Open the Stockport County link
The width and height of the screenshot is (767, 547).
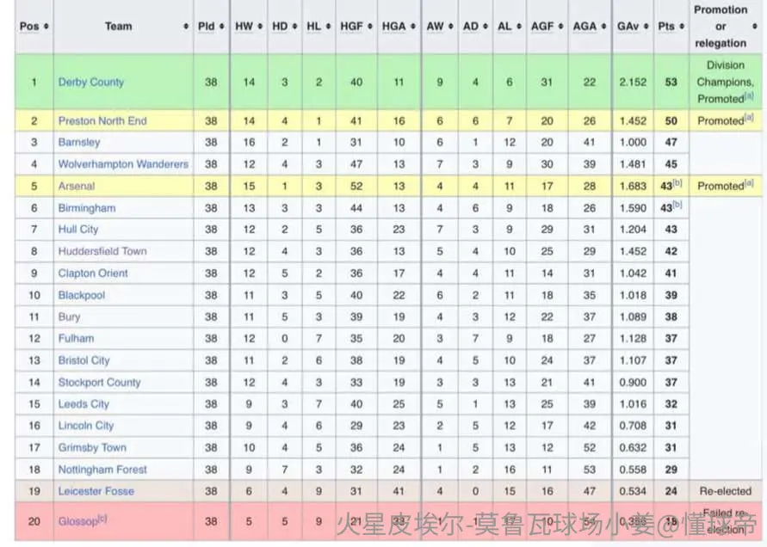[x=99, y=382]
